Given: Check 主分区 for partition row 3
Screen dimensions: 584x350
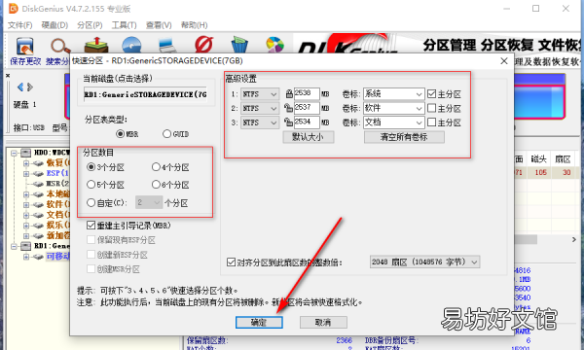Looking at the screenshot, I should tap(431, 122).
